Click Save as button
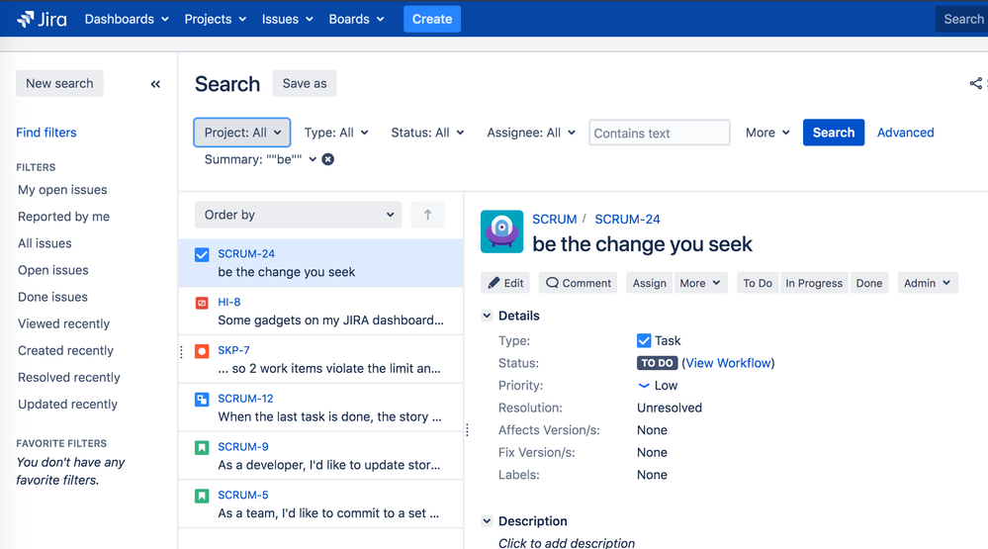The height and width of the screenshot is (549, 988). (305, 83)
